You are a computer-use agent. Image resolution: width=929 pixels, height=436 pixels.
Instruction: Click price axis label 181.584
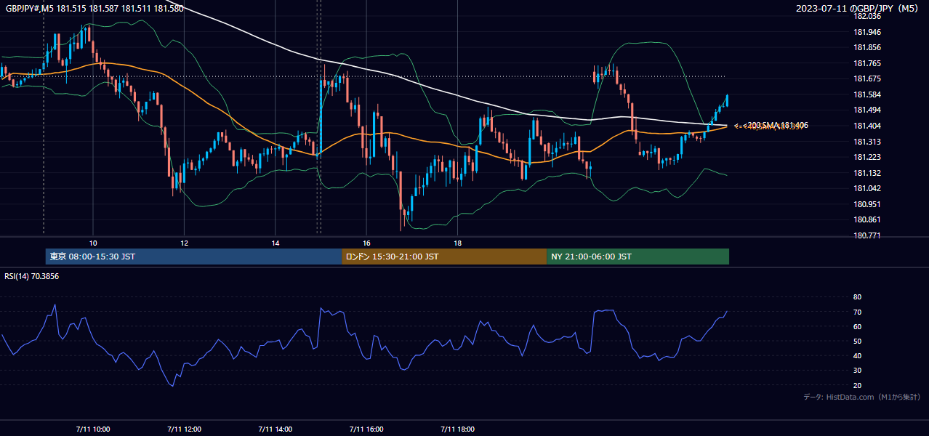pyautogui.click(x=867, y=94)
